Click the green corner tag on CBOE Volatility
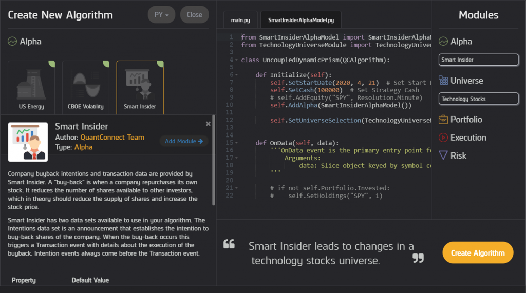This screenshot has width=526, height=293. point(106,64)
